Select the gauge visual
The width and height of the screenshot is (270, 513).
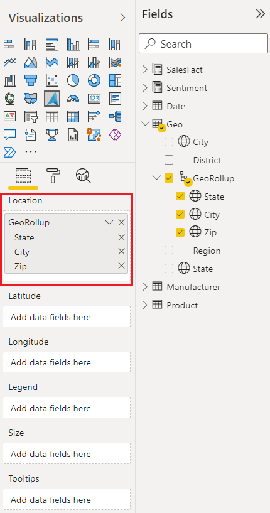tap(73, 98)
